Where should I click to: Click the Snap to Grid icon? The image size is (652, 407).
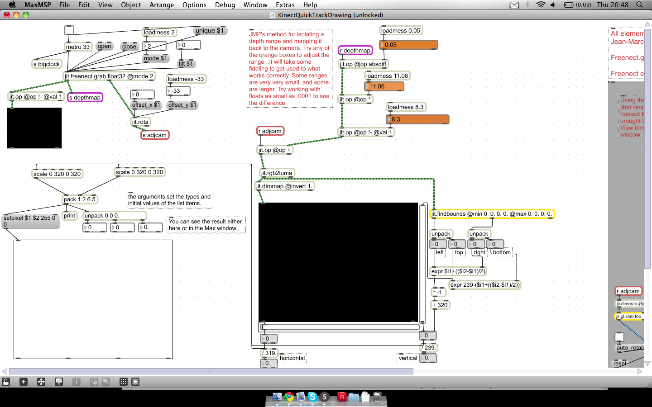(x=135, y=382)
